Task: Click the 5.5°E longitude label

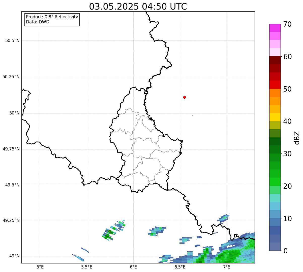Action: (87, 267)
